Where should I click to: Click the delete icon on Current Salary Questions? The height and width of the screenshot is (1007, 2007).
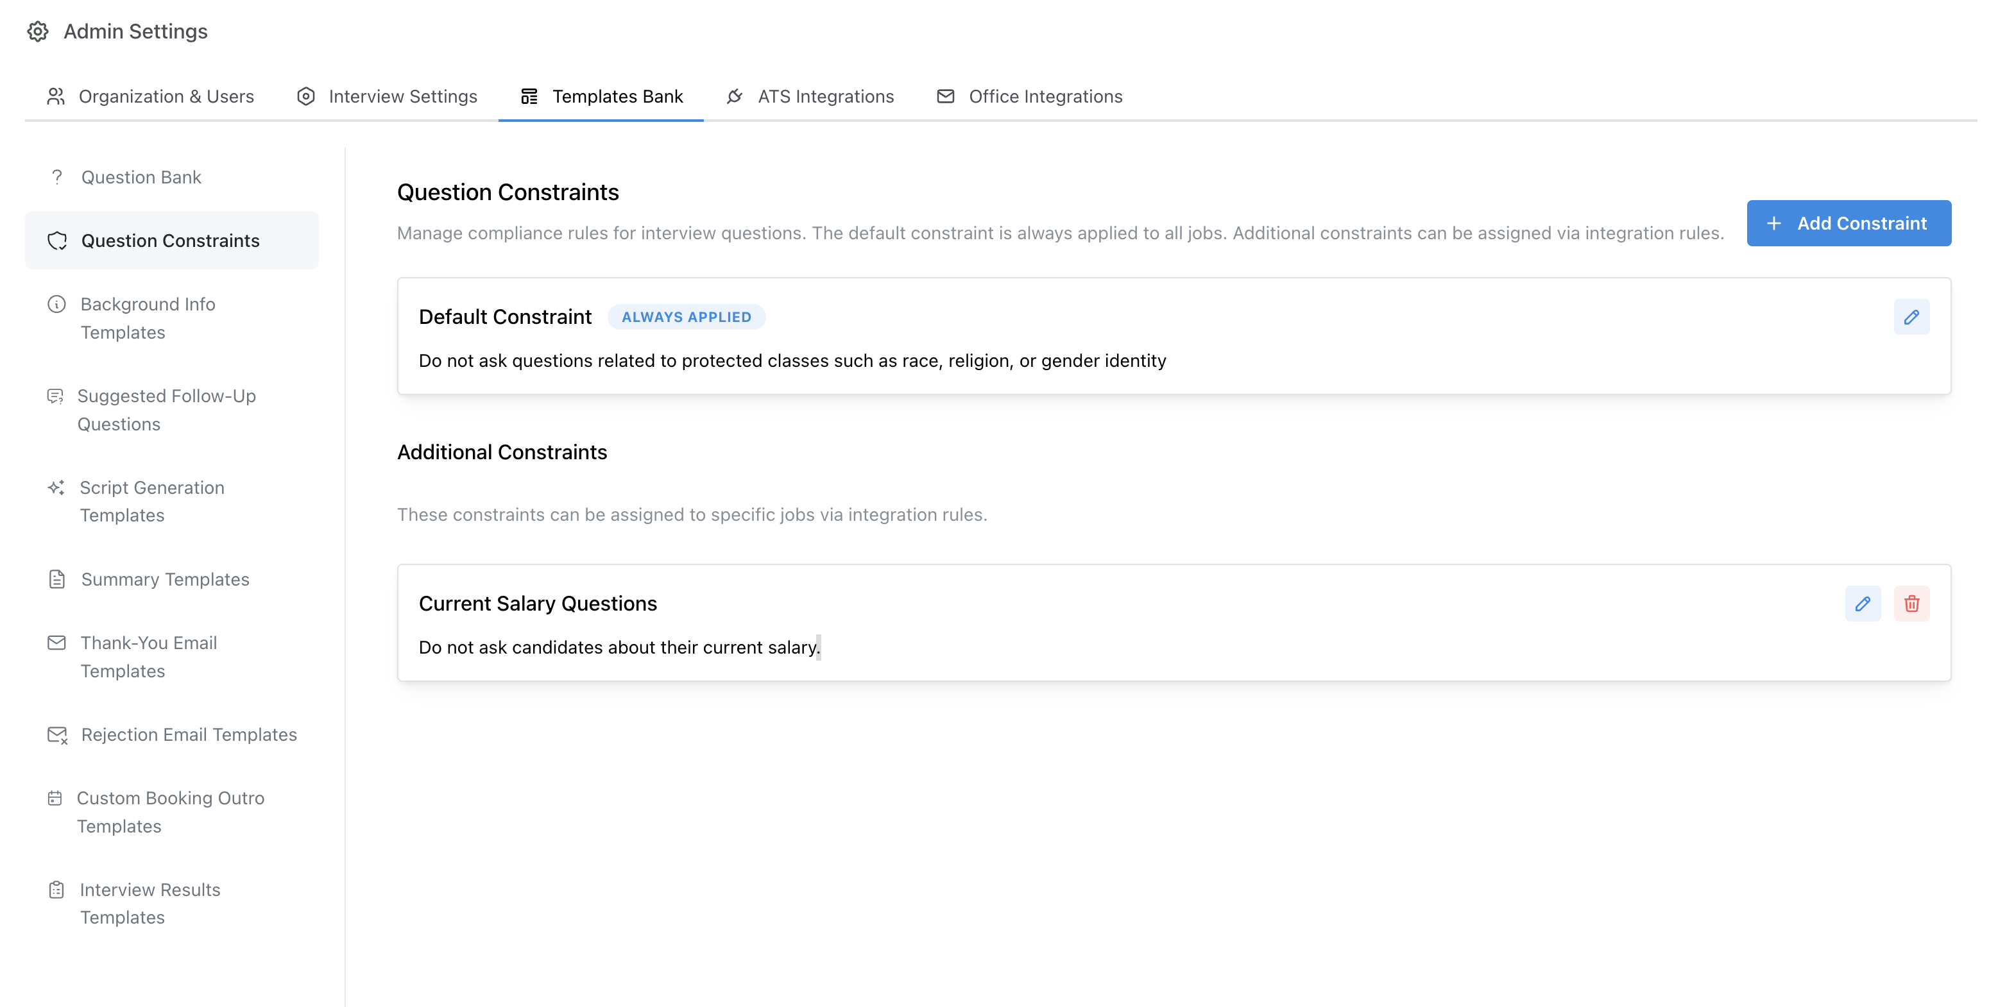pyautogui.click(x=1912, y=603)
